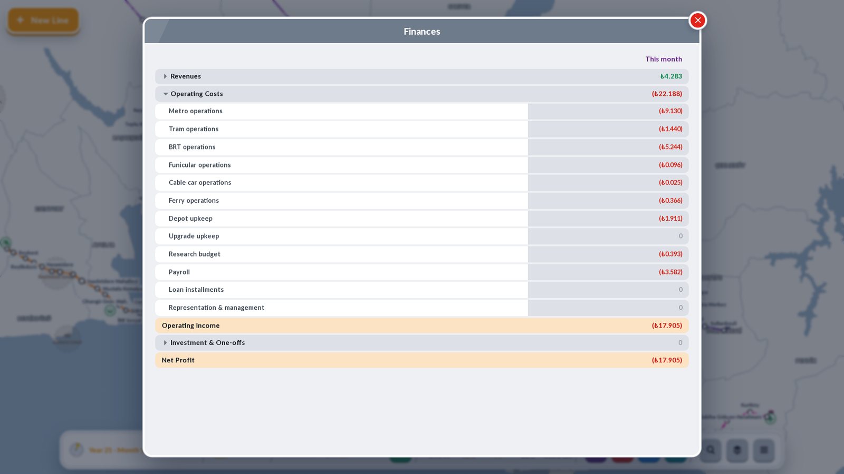The height and width of the screenshot is (474, 844).
Task: Select the Depot upkeep row
Action: click(x=421, y=219)
